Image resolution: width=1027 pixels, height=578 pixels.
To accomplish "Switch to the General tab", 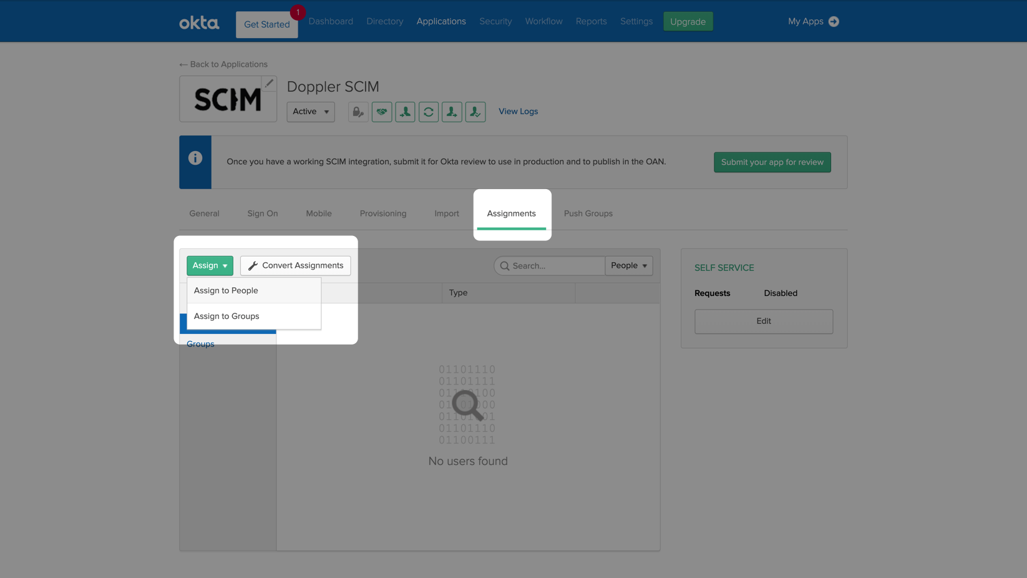I will (x=204, y=213).
